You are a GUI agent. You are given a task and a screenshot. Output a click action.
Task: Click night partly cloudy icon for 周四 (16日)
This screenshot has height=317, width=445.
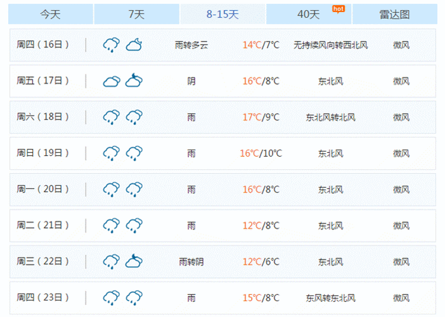tap(134, 45)
